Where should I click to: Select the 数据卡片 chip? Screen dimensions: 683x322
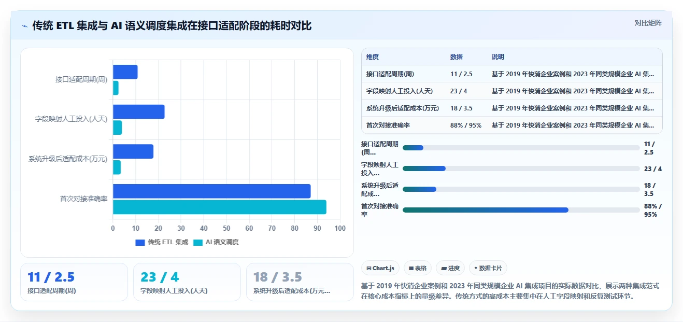[488, 268]
